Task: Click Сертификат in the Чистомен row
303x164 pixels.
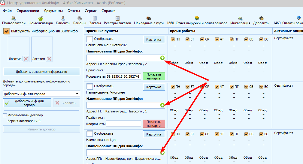Action: 283,85
